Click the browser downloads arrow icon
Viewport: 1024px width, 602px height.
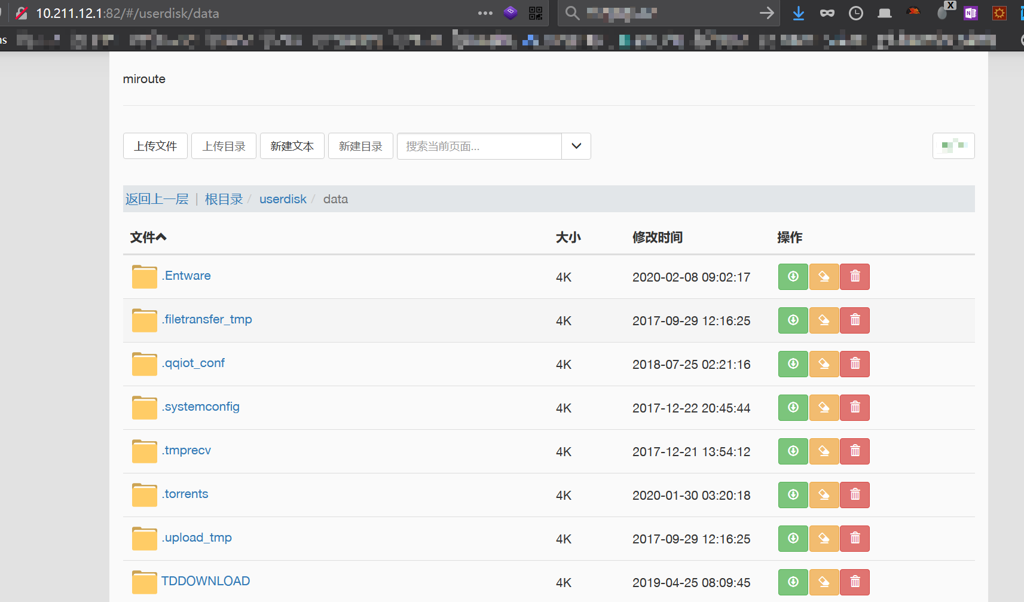(798, 13)
